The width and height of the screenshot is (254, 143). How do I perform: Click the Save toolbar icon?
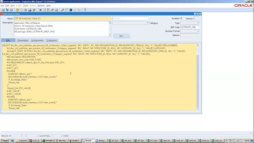click(x=17, y=10)
